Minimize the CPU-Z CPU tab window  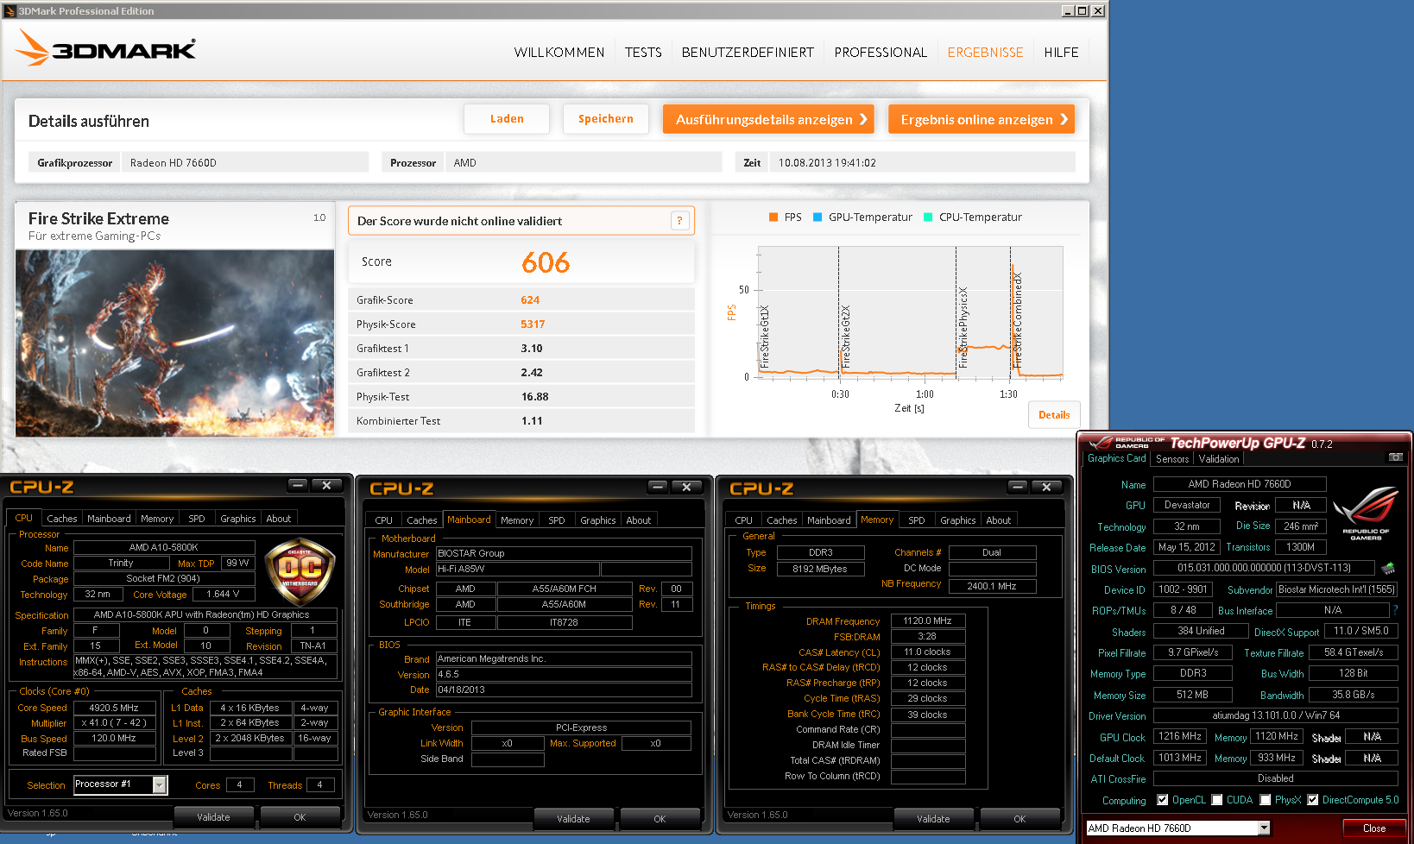coord(298,486)
